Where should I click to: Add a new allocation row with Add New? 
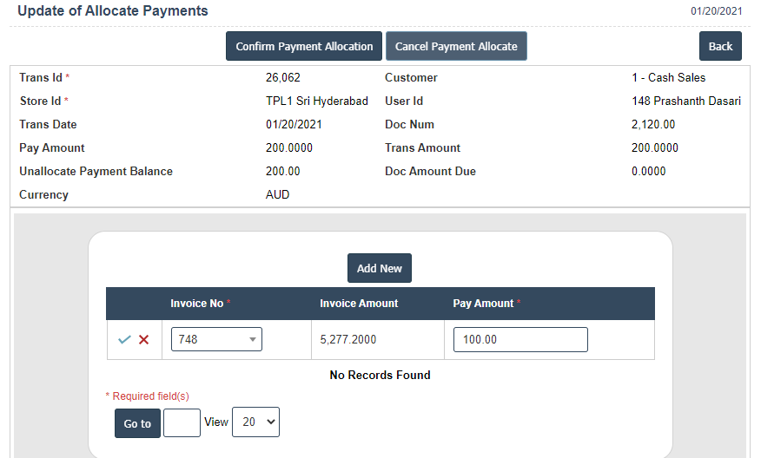(380, 269)
